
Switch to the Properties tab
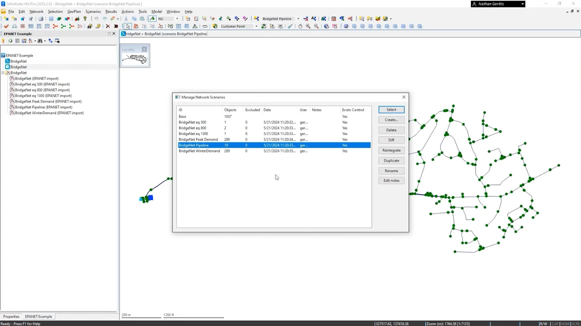pyautogui.click(x=11, y=316)
